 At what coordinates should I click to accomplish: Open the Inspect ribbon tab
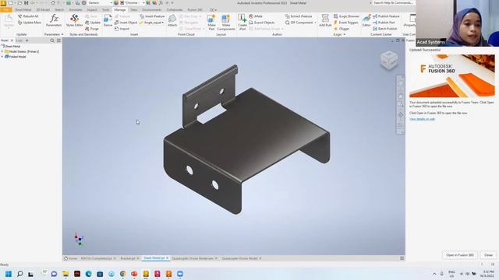click(92, 10)
